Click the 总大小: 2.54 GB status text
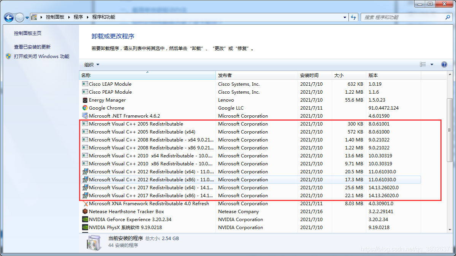456x256 pixels. point(162,239)
